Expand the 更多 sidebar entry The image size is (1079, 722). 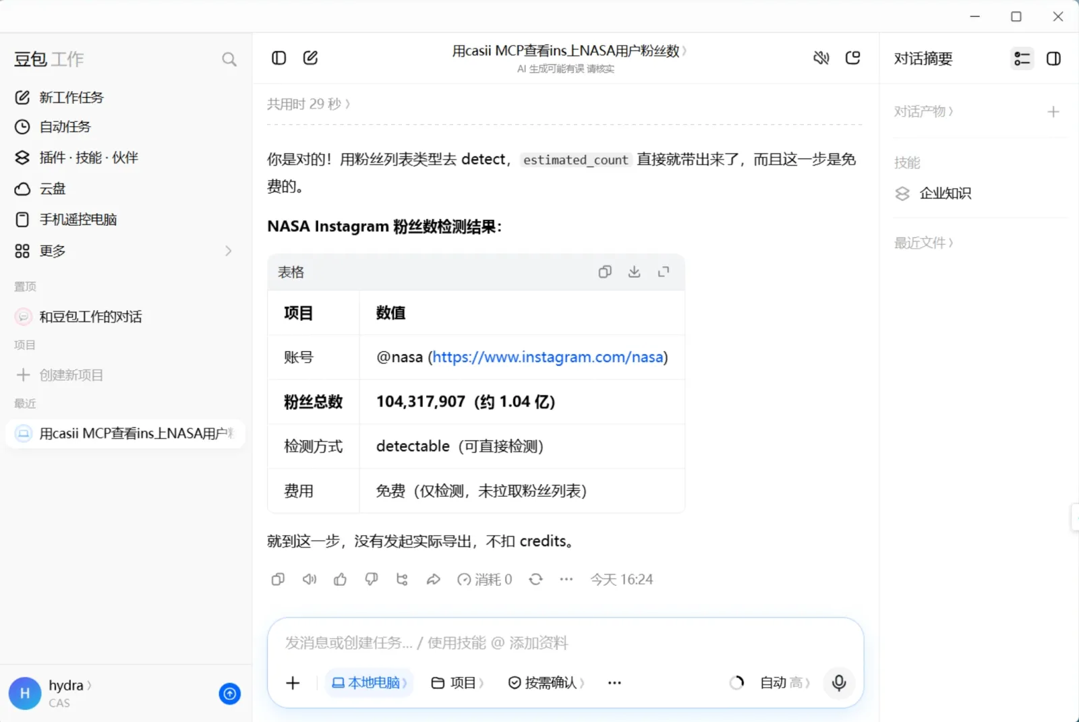point(124,251)
